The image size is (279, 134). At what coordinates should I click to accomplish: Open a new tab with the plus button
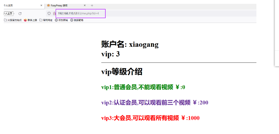92,5
